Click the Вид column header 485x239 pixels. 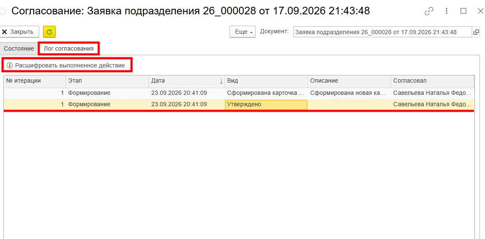(266, 81)
